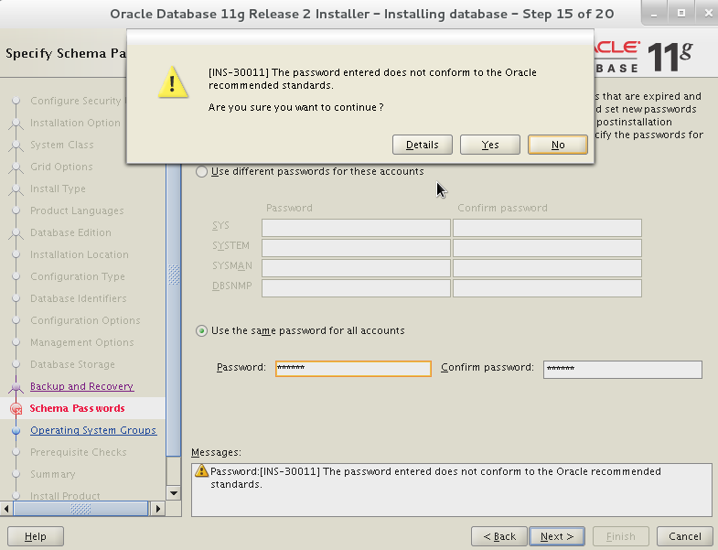Click the Schema Passwords current-step icon
Image resolution: width=718 pixels, height=550 pixels.
pos(16,408)
